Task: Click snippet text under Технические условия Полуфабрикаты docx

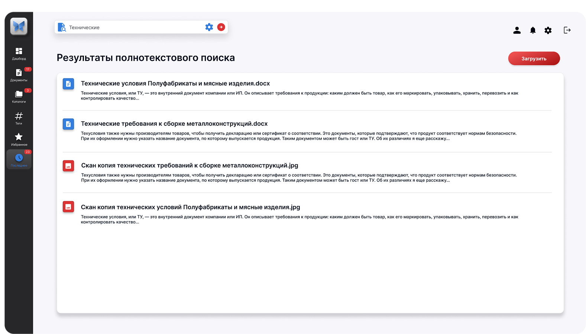Action: point(300,96)
